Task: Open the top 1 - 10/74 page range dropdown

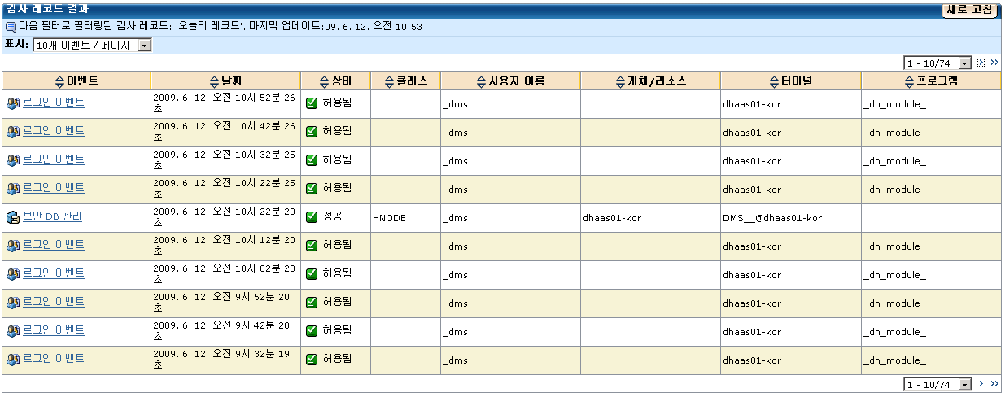Action: (938, 63)
